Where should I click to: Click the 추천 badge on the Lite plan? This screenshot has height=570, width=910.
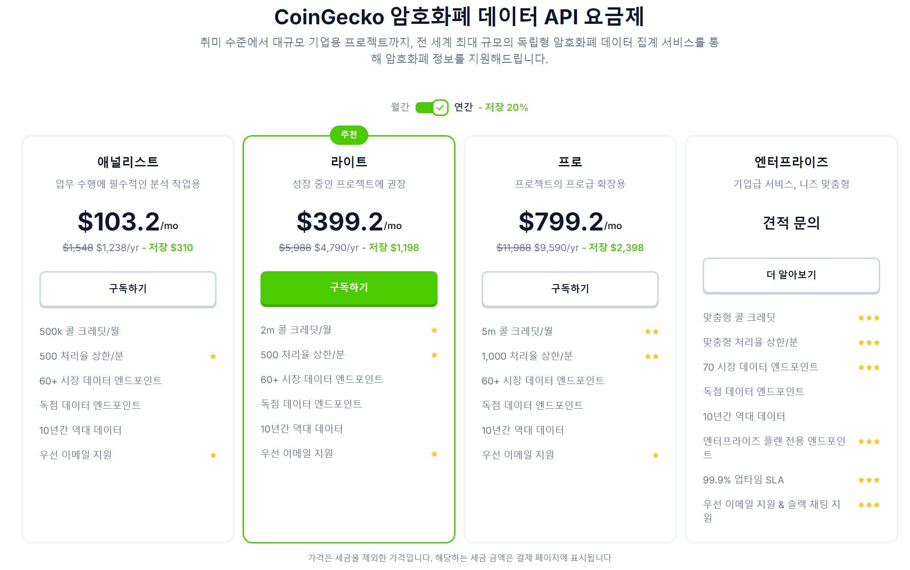(x=350, y=135)
